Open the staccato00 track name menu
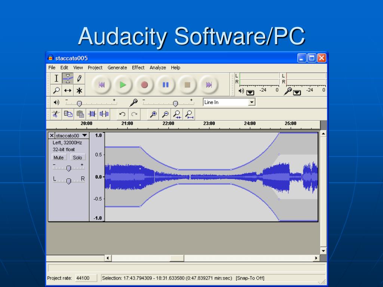 71,135
